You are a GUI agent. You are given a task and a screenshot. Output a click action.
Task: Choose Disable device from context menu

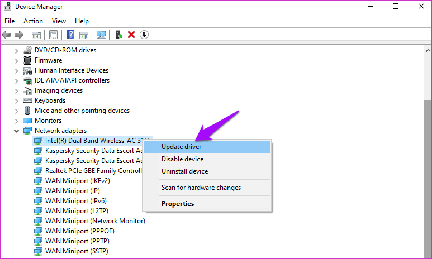[x=207, y=159]
